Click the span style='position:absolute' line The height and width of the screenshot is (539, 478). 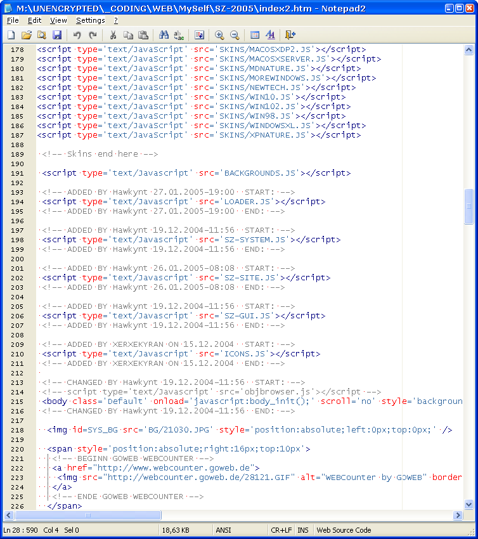tap(179, 449)
